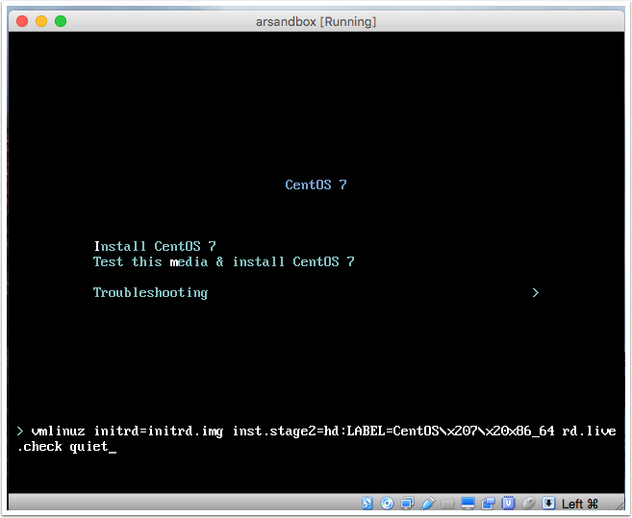Image resolution: width=632 pixels, height=518 pixels.
Task: Click the CentOS 7 boot menu title
Action: pos(316,185)
